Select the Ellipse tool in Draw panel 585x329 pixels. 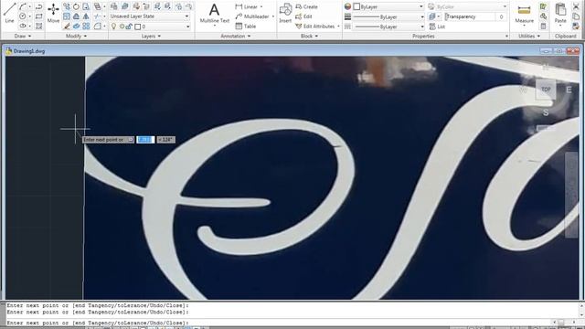[x=23, y=26]
